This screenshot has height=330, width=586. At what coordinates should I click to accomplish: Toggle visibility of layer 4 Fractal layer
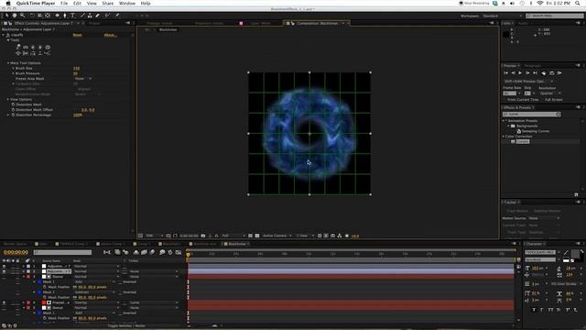4,302
